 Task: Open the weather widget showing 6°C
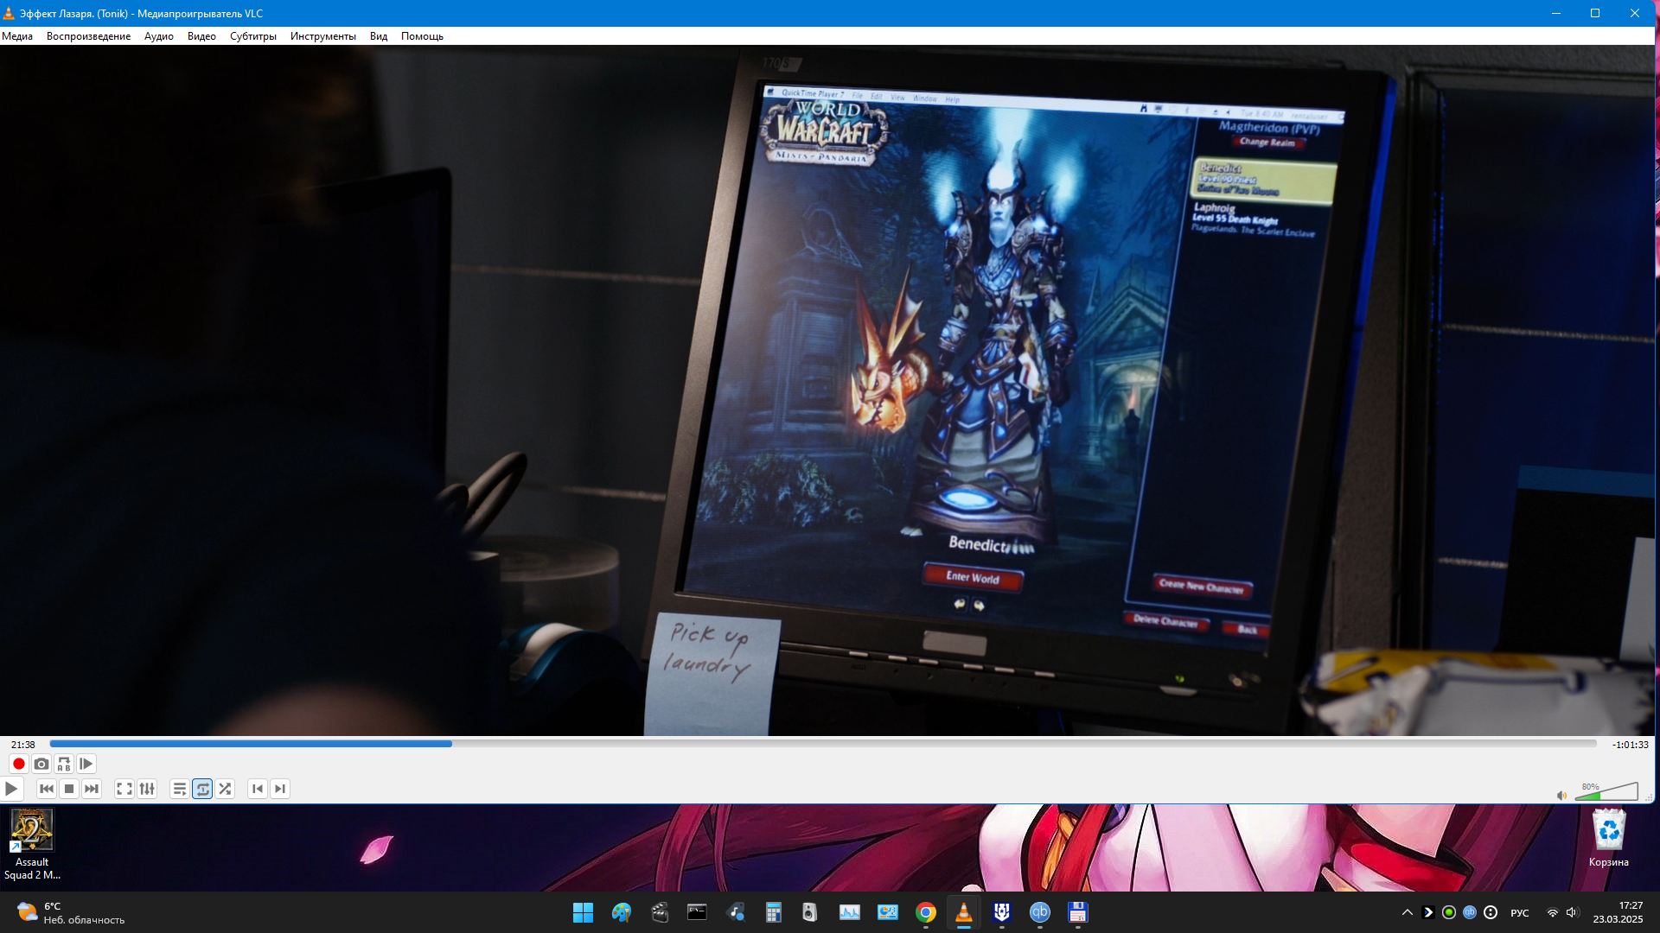[71, 912]
